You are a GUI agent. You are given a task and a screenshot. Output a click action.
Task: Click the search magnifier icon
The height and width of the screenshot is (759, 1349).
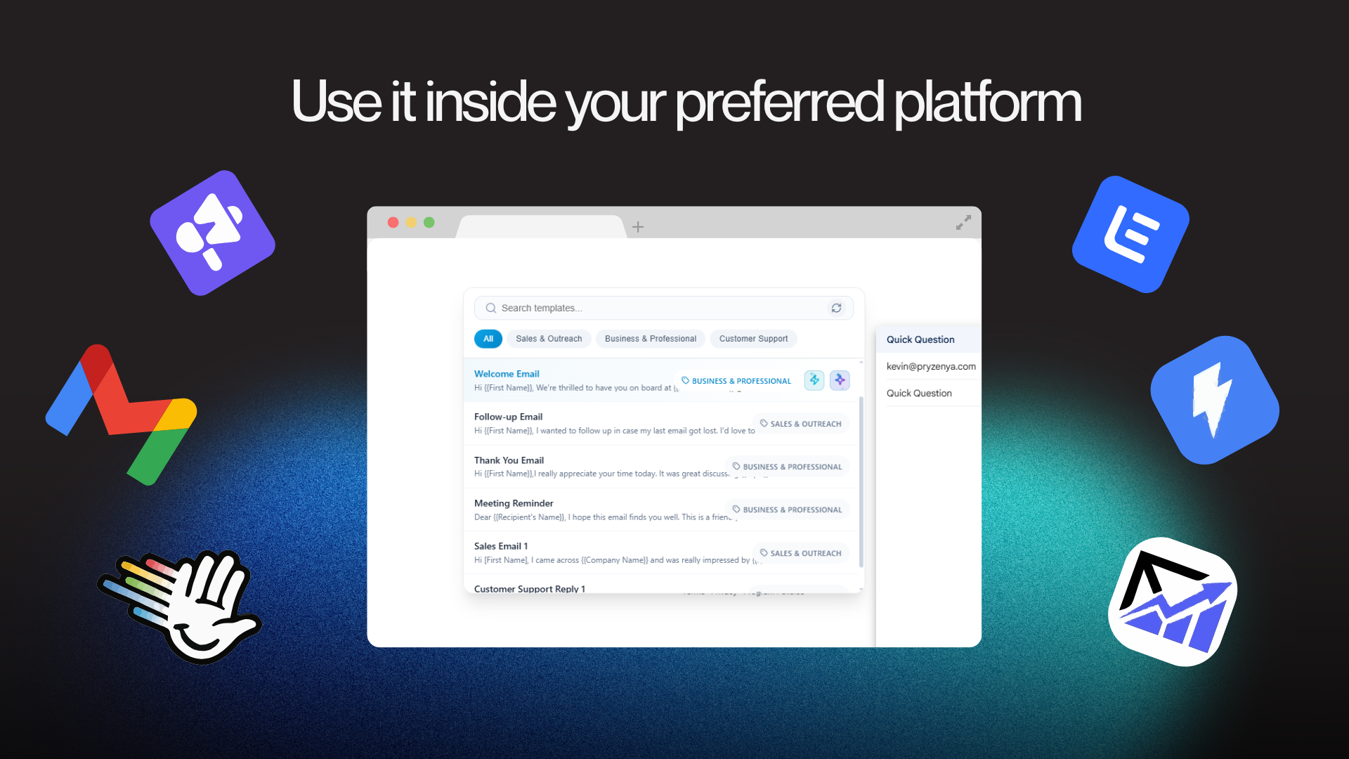click(490, 308)
